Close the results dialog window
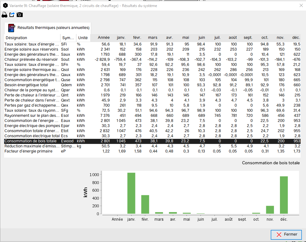Screen dimensions: 306x242 301,5
